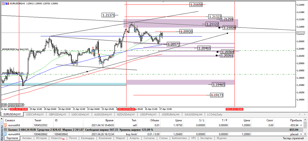This screenshot has height=141, width=308.
Task: Switch to the Библиотека tab
Action: pos(179,138)
